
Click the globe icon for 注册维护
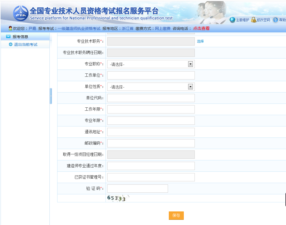(232, 20)
